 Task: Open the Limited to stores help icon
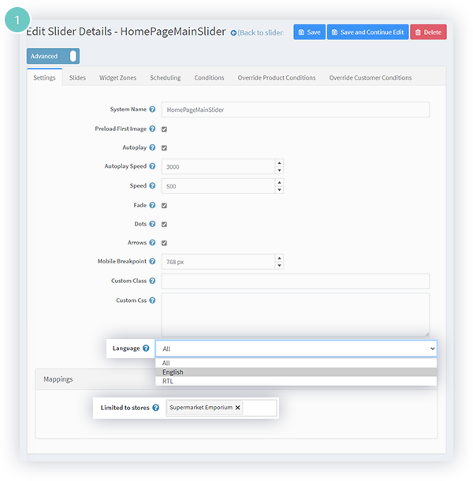point(156,408)
